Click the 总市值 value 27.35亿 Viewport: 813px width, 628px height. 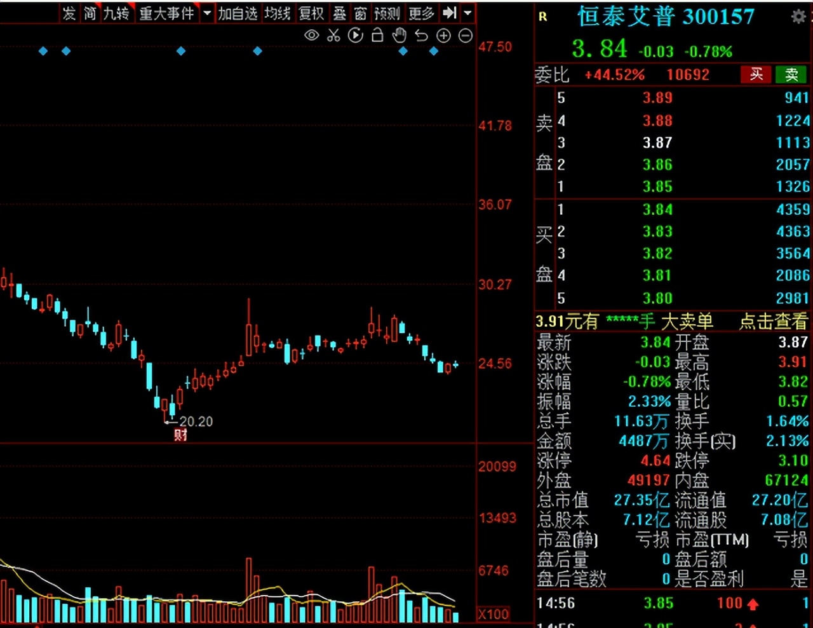click(x=642, y=500)
